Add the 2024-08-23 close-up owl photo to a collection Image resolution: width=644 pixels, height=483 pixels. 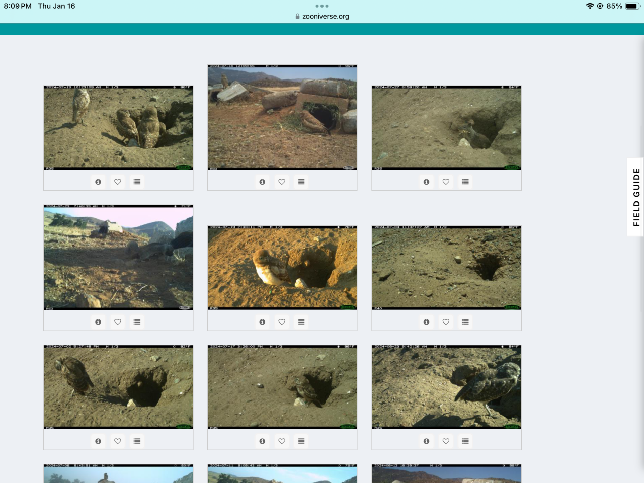pos(465,441)
